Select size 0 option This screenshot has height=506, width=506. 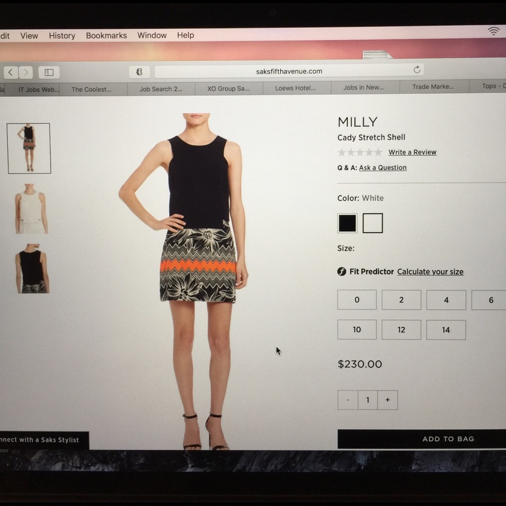tap(357, 300)
